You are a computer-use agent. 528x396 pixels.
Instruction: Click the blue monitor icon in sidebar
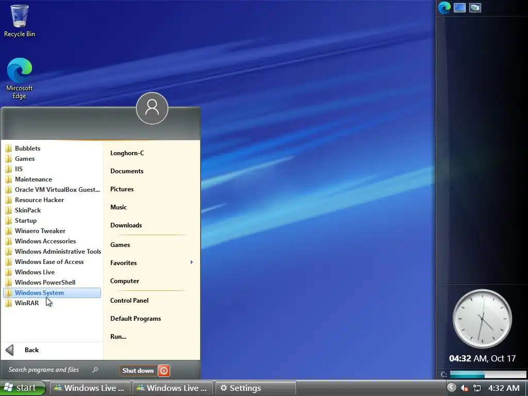pos(459,7)
